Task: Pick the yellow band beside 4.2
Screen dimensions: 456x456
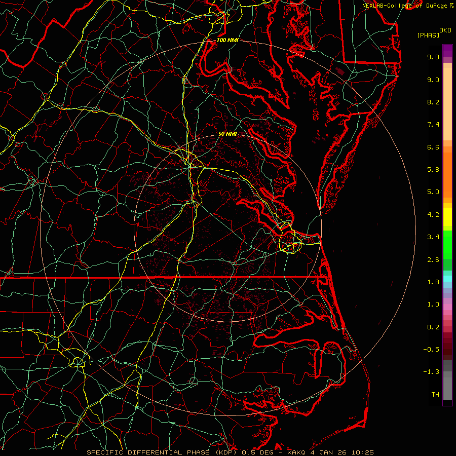Action: (447, 217)
